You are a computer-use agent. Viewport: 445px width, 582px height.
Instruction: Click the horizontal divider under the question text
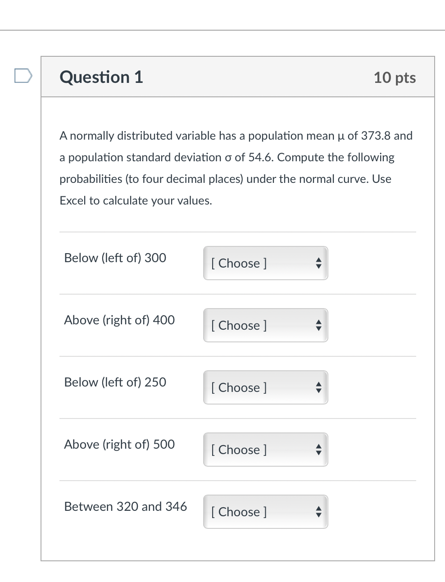[238, 232]
